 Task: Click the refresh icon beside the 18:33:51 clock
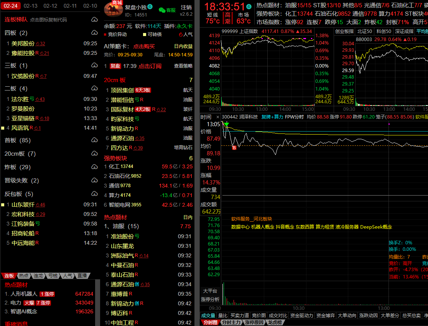(x=249, y=7)
